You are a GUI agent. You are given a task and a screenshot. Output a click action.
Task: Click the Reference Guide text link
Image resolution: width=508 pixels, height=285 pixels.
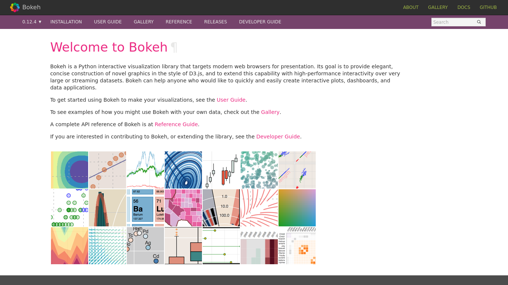[x=176, y=124]
